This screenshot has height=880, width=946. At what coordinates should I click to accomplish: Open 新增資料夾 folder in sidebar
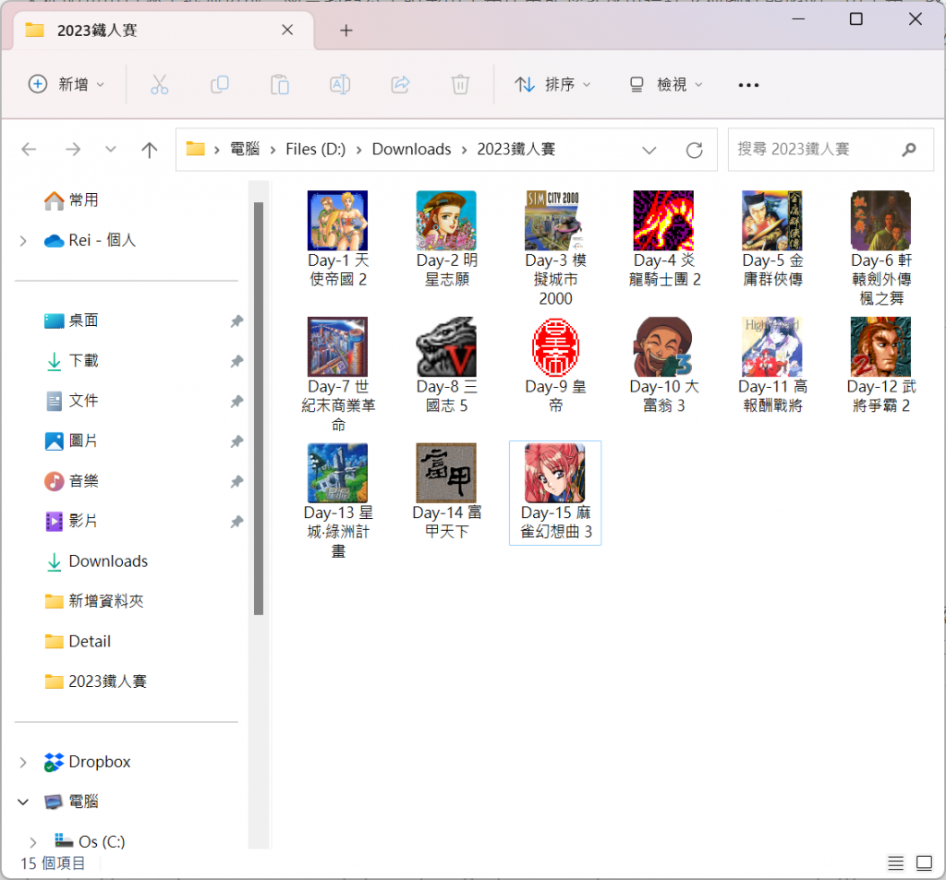94,601
